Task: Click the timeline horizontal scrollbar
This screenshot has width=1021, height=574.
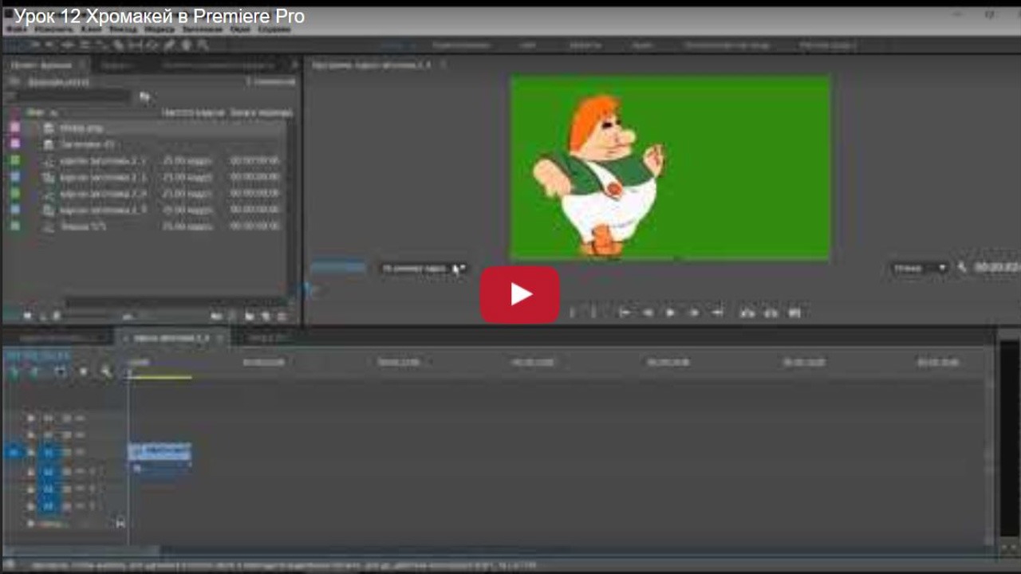Action: pos(80,551)
